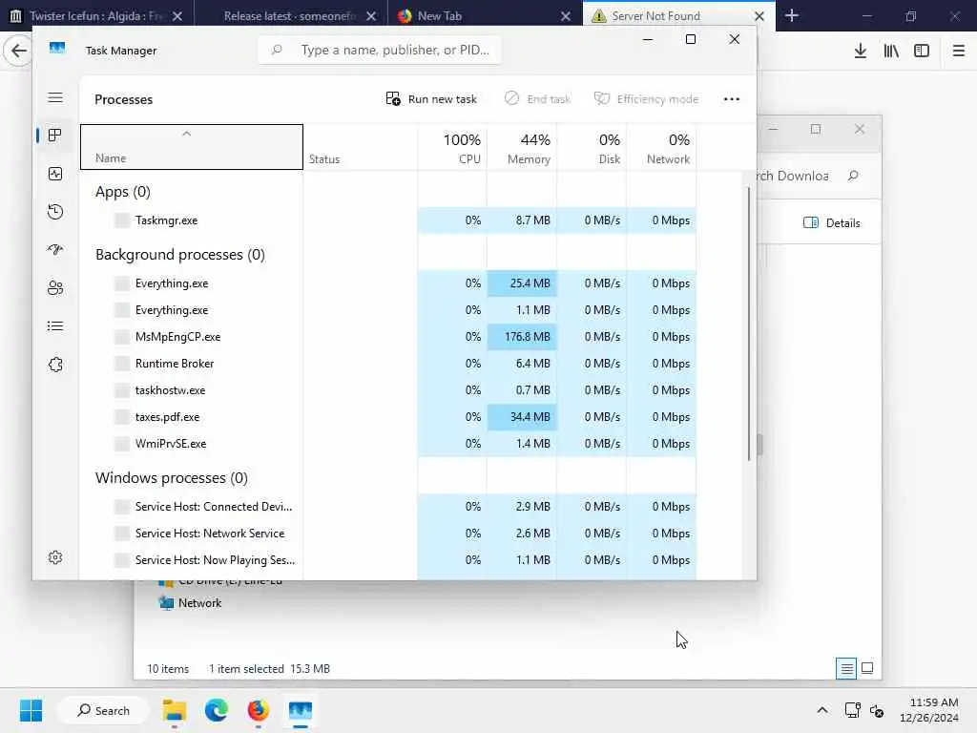Select Everything.exe using 25.4 MB

(388, 283)
